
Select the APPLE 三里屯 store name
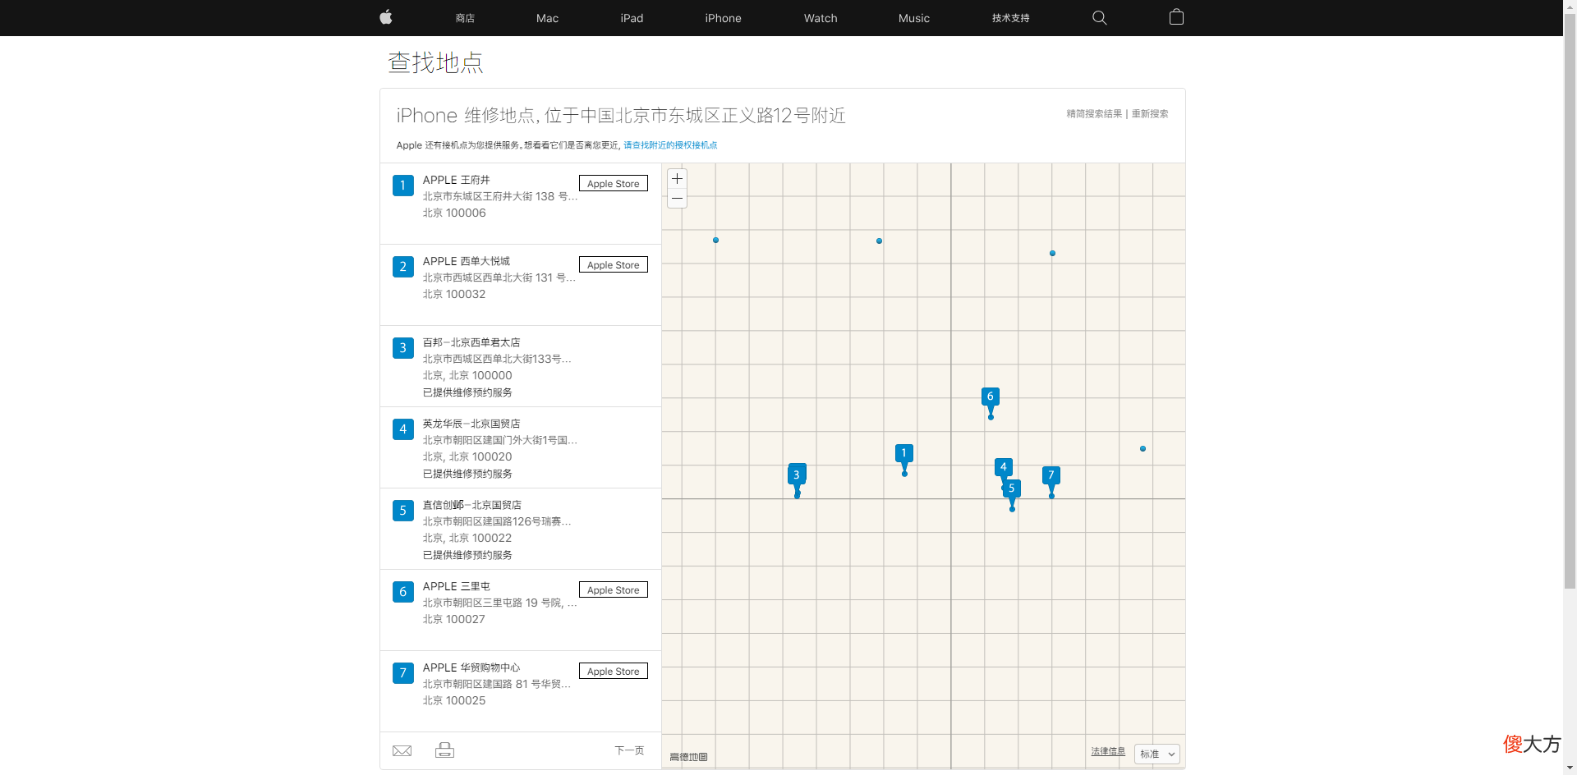(457, 586)
